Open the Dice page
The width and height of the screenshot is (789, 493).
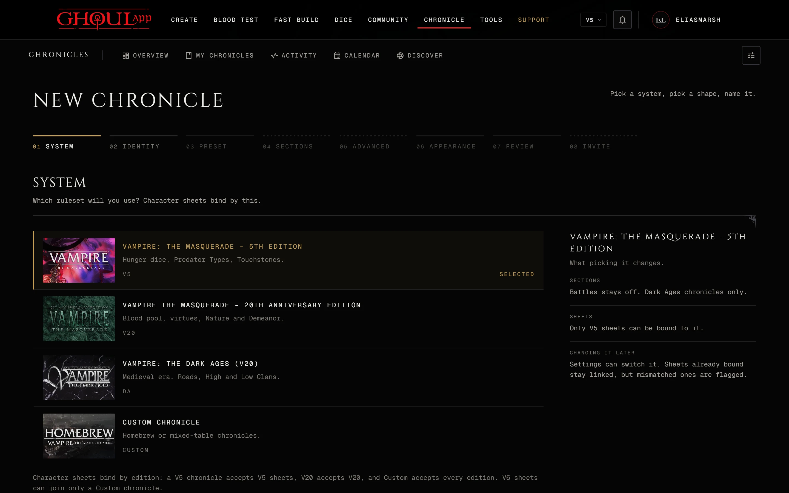343,20
